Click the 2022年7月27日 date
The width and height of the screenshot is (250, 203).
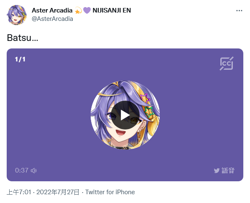coord(58,192)
